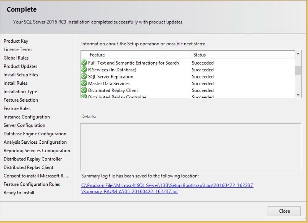Screen dimensions: 308x223
Task: Click the Succeeded status for R Services (In-Database)
Action: click(x=203, y=70)
